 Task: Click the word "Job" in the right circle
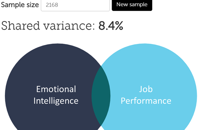click(146, 89)
